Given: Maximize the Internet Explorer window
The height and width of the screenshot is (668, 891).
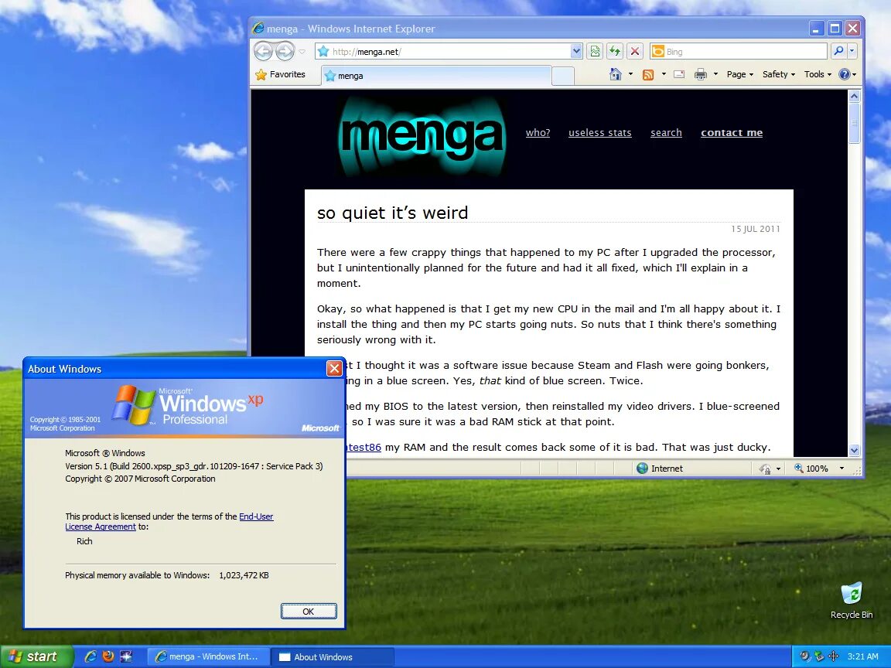Looking at the screenshot, I should [x=835, y=29].
